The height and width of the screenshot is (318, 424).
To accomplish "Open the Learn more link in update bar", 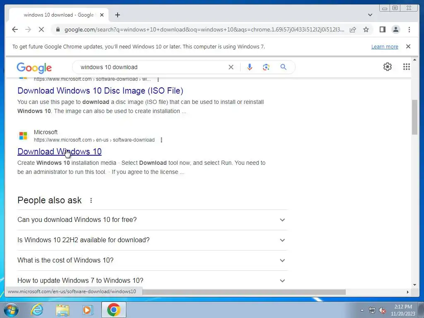I will (x=385, y=46).
